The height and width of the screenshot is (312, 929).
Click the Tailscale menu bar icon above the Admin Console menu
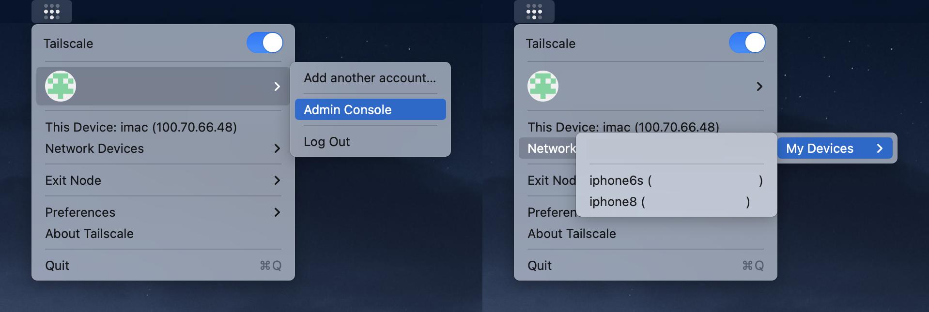[52, 12]
